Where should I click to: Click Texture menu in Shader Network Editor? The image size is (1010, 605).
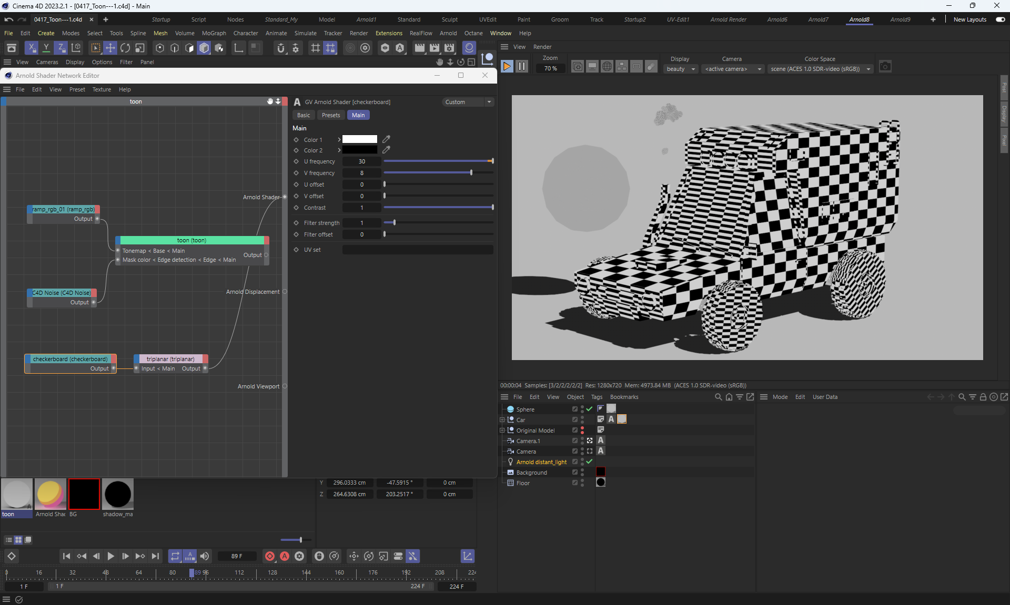102,89
